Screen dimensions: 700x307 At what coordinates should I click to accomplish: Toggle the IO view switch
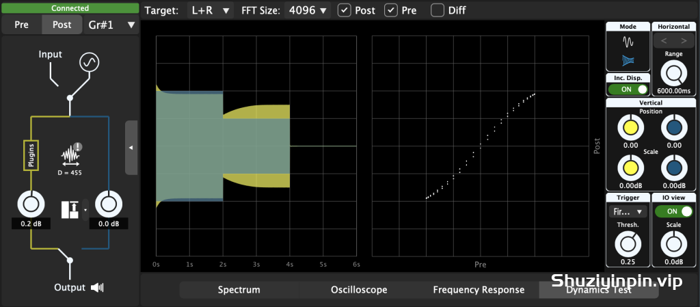click(x=673, y=211)
